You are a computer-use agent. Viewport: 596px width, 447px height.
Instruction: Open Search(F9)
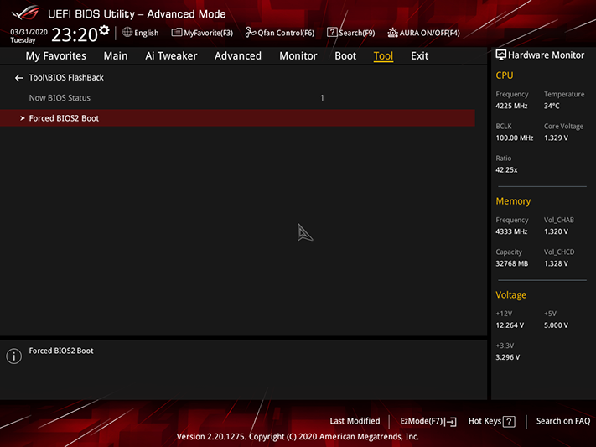point(356,33)
